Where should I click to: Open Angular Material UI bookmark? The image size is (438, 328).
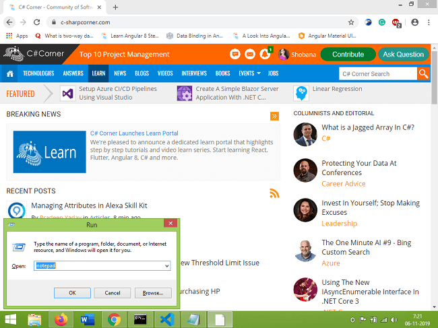click(327, 36)
